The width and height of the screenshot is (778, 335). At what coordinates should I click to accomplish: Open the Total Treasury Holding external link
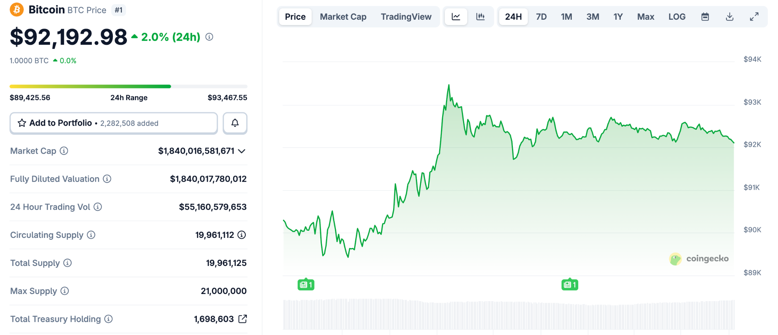coord(242,319)
